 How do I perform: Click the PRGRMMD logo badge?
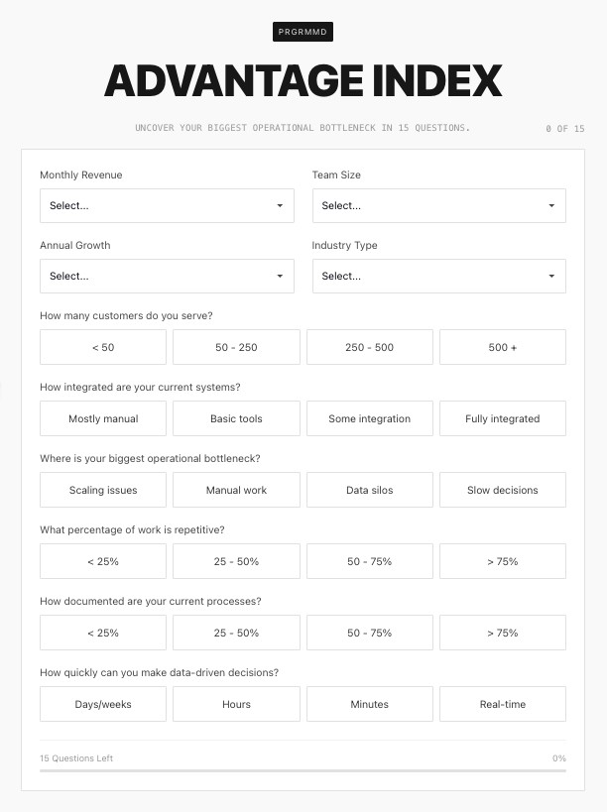point(303,32)
